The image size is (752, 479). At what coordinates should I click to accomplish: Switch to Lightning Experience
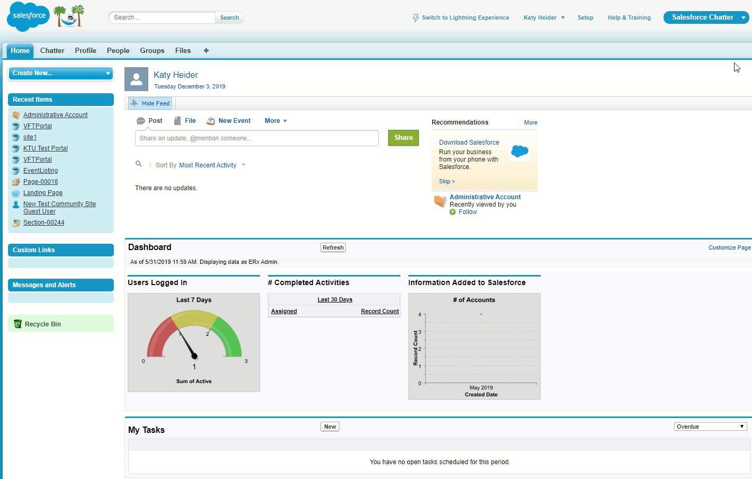coord(461,17)
